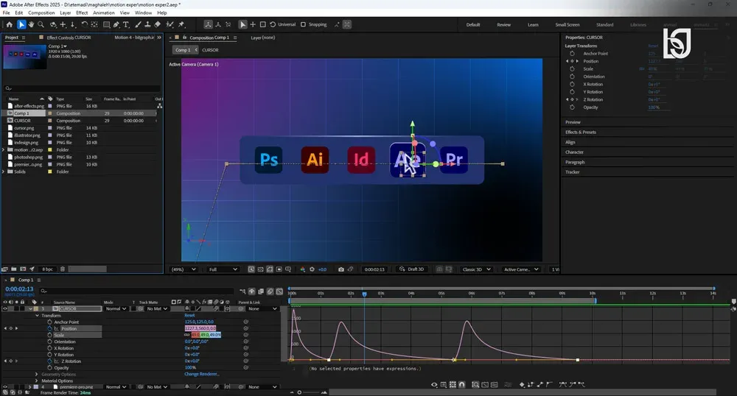The height and width of the screenshot is (396, 737).
Task: Select the Roto Brush tool
Action: pyautogui.click(x=170, y=24)
